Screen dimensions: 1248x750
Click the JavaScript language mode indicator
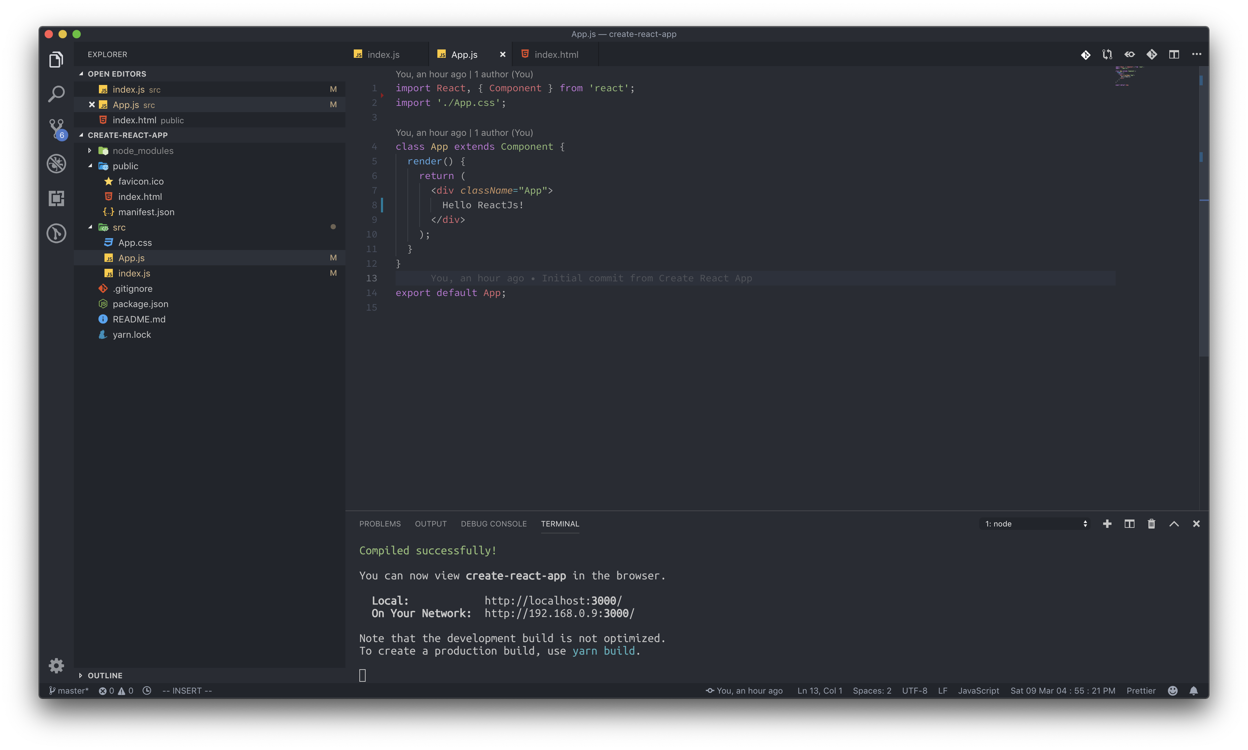978,690
